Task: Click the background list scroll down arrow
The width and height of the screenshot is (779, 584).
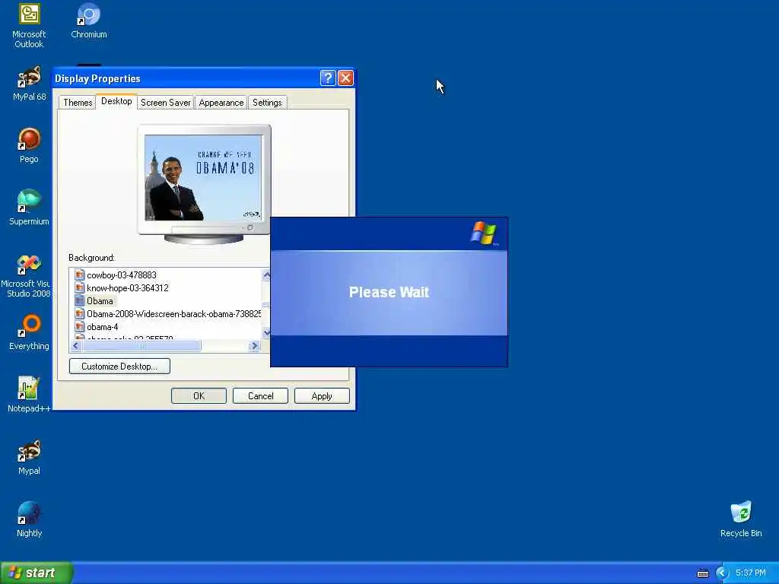Action: (266, 332)
